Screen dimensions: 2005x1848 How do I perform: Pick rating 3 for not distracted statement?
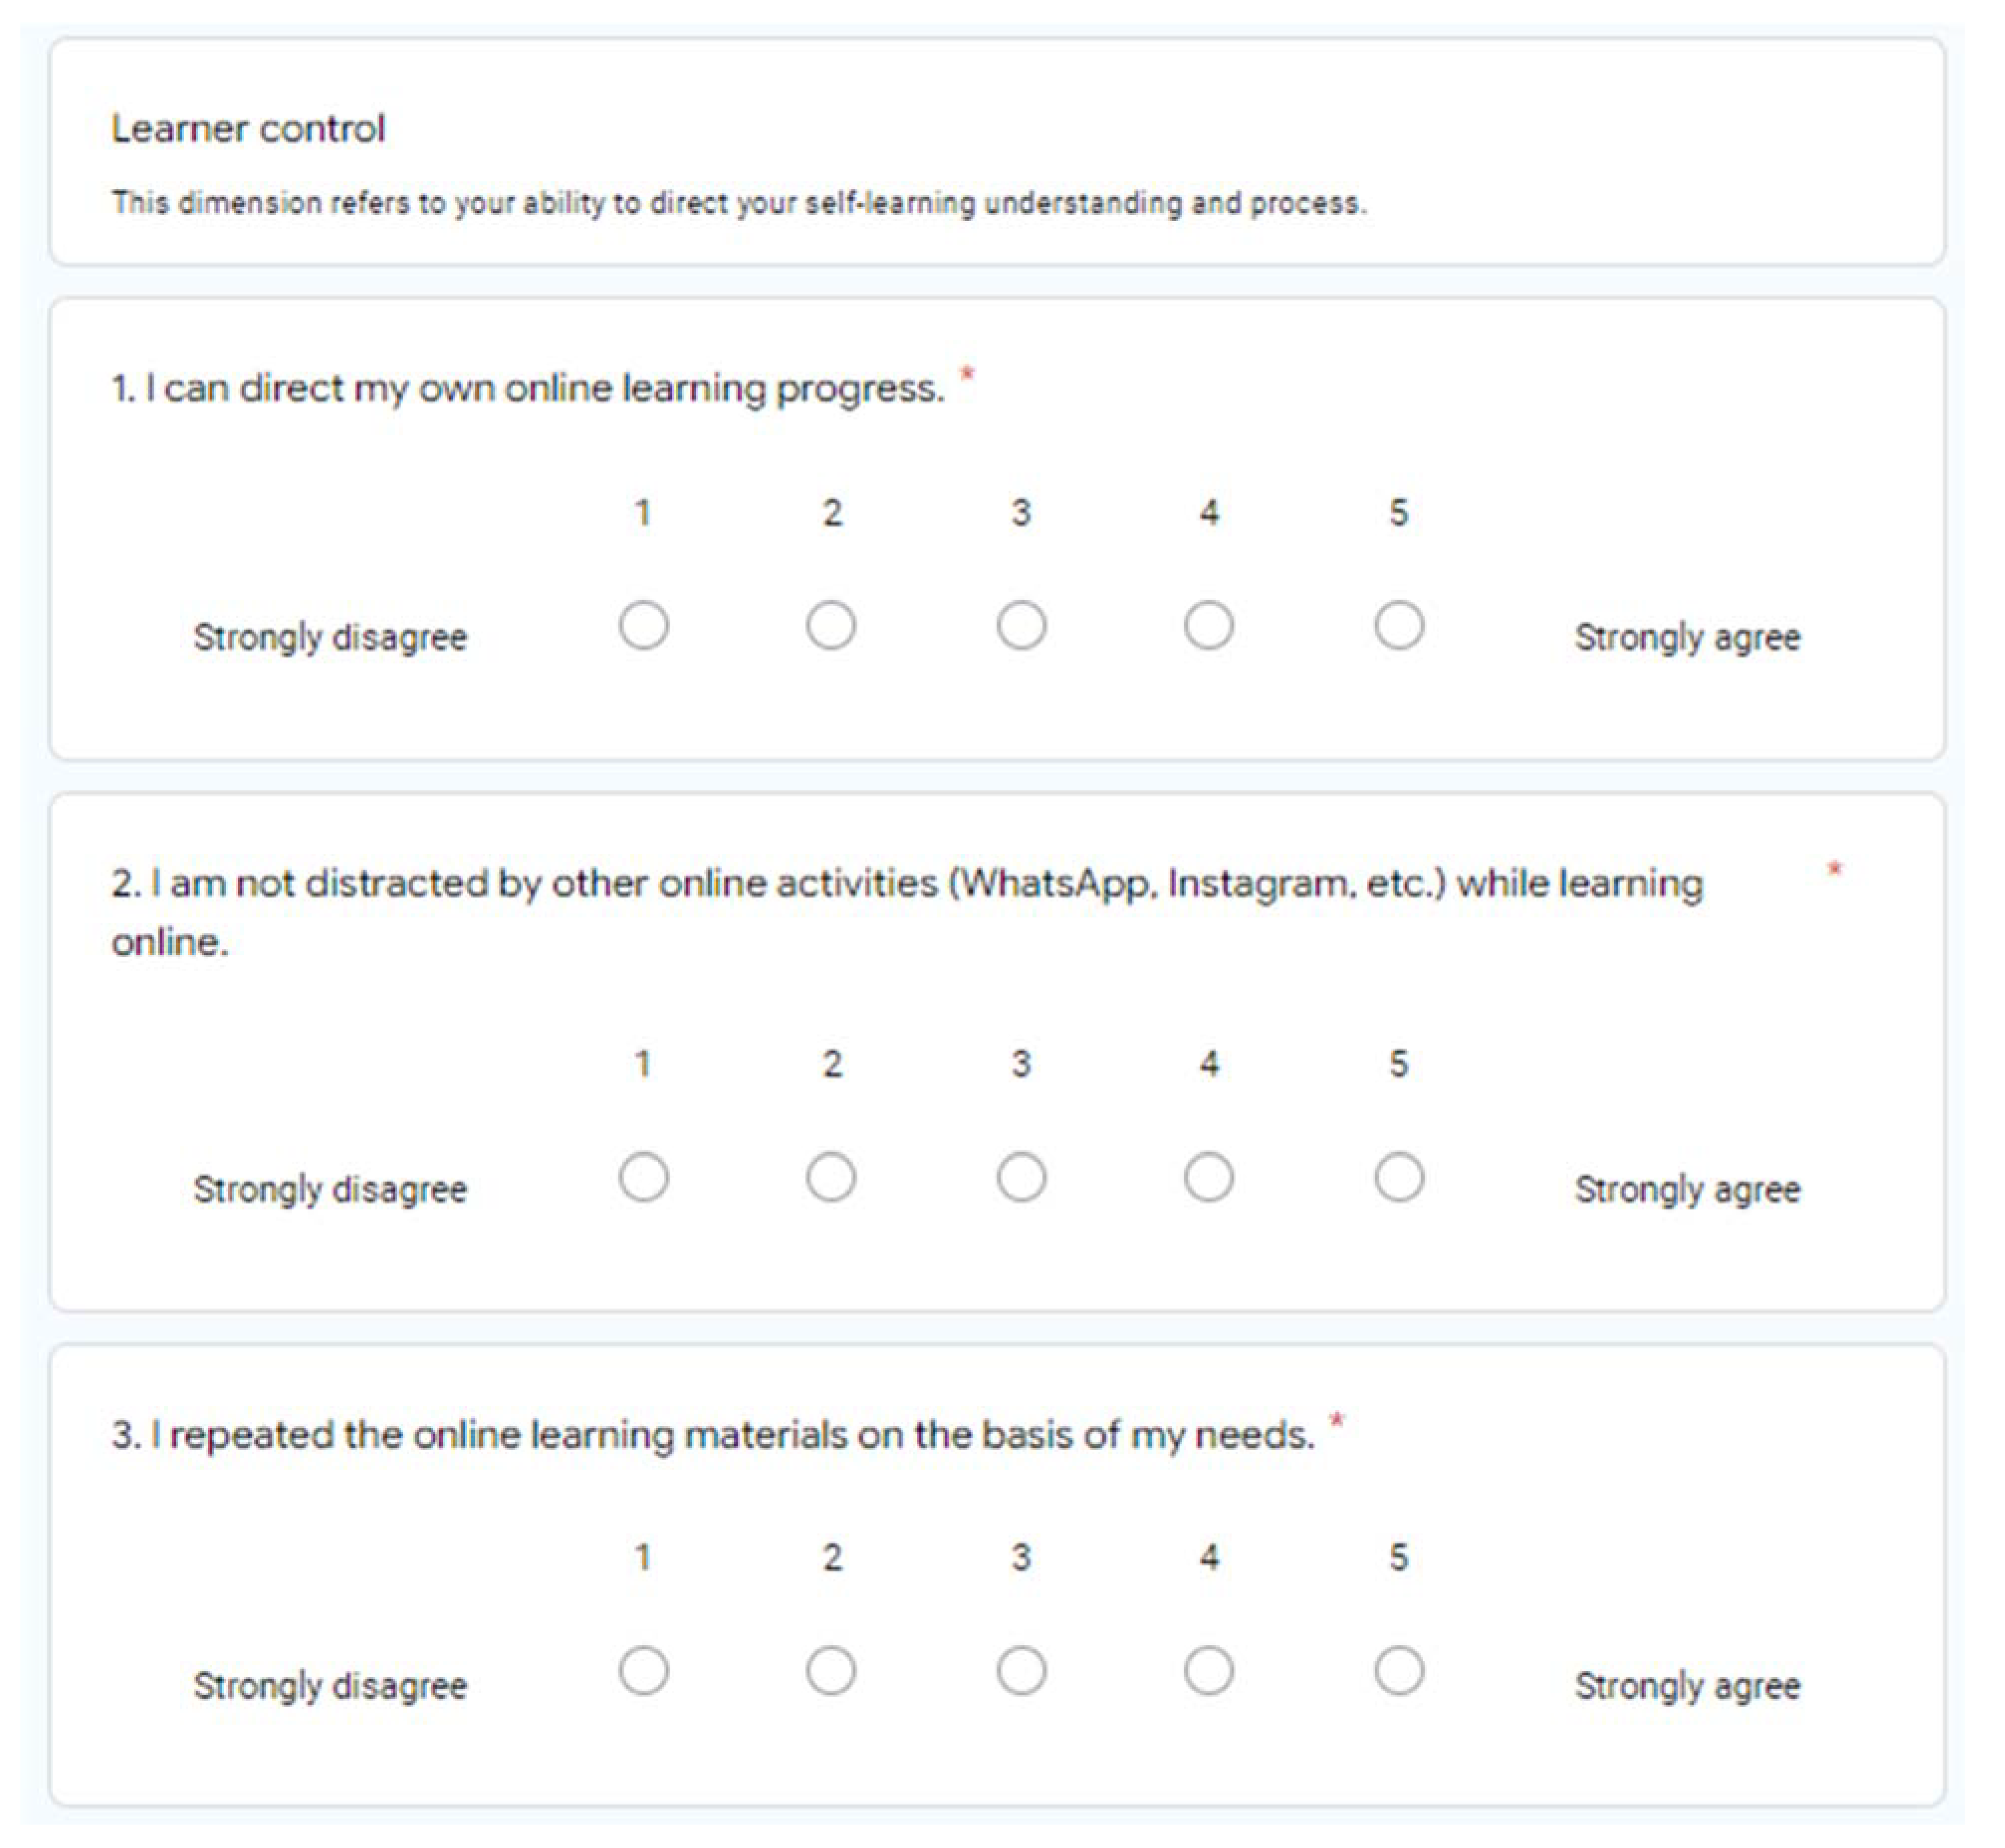pos(1021,1177)
